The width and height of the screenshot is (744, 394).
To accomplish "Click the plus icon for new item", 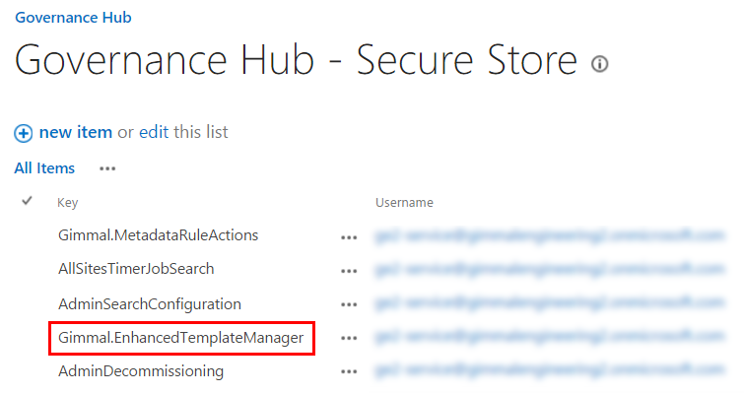I will [24, 133].
